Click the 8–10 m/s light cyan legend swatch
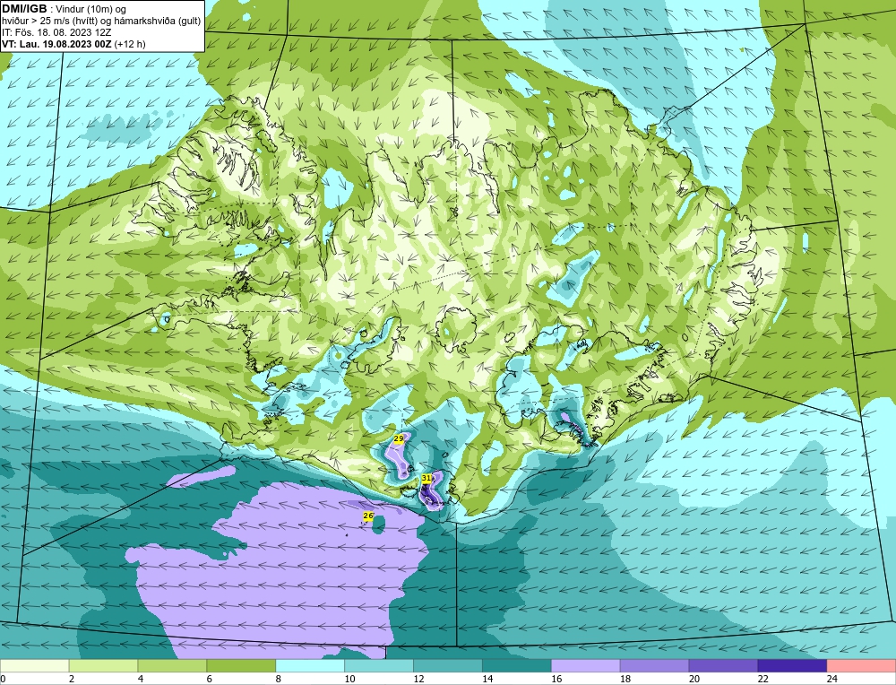Image resolution: width=896 pixels, height=685 pixels. 310,666
